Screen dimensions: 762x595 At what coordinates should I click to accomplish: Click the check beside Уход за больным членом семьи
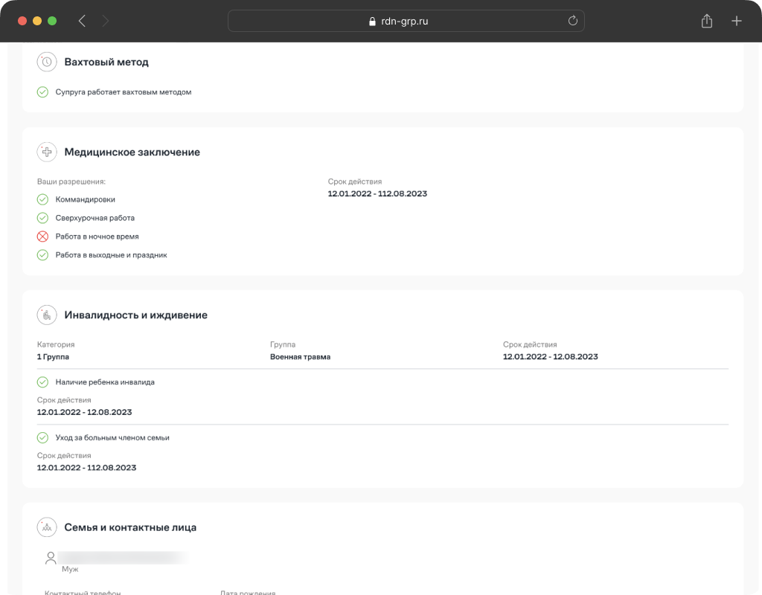pyautogui.click(x=42, y=437)
